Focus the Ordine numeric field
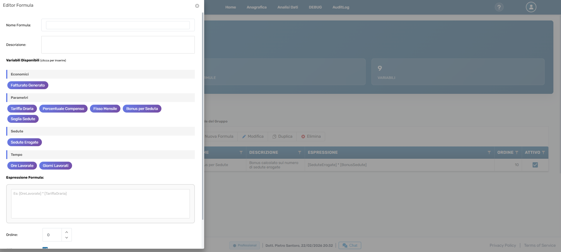 52,235
